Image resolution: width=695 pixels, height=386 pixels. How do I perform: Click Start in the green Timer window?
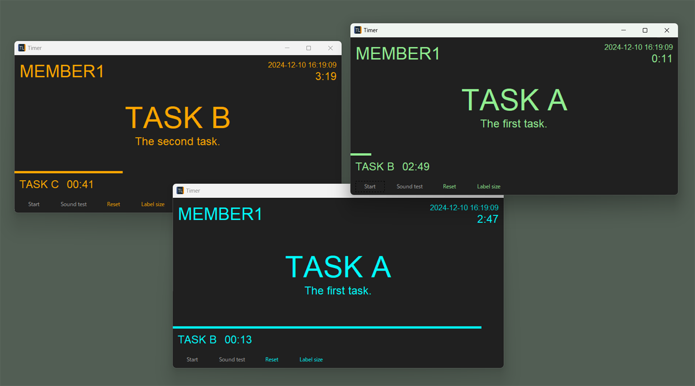pyautogui.click(x=370, y=186)
